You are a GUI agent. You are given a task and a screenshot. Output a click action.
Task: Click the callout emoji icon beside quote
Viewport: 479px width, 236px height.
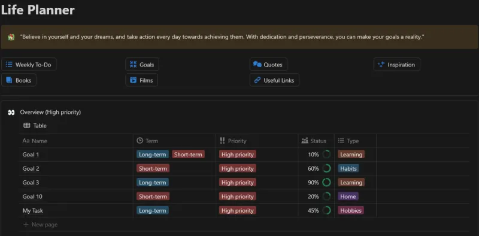tap(11, 37)
